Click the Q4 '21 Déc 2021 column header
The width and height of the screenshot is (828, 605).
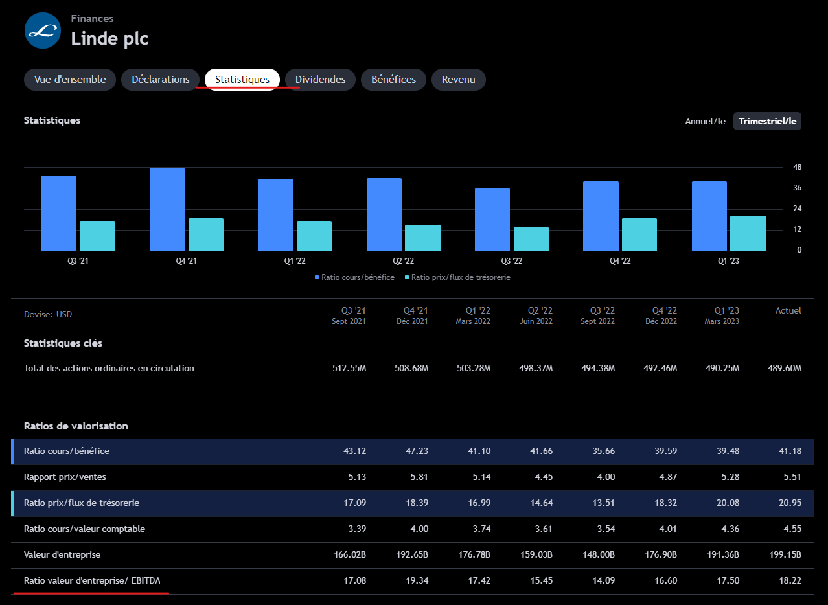click(412, 315)
